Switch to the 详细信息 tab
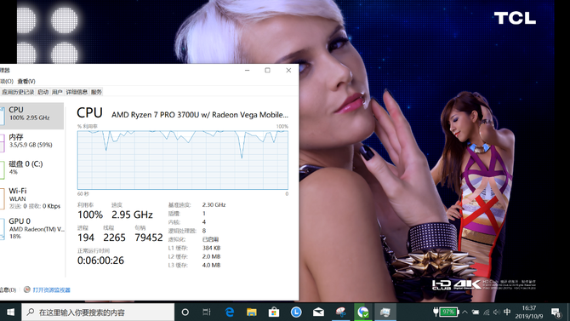Screen dimensions: 570x321 (77, 92)
